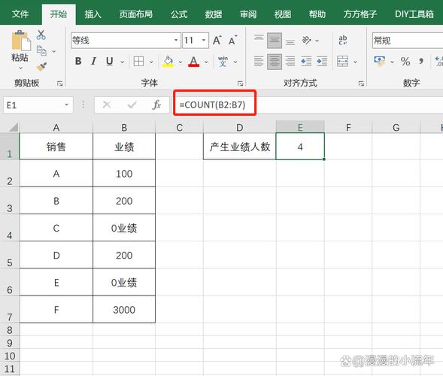Switch to the 视图 tab

pyautogui.click(x=283, y=14)
